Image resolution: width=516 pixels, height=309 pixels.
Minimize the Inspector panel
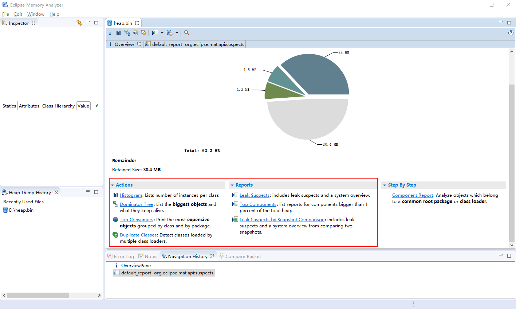click(x=88, y=22)
